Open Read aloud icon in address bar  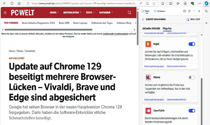[141, 3]
